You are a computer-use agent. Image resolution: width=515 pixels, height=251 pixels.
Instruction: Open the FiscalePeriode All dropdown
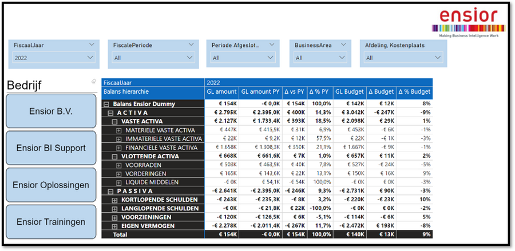(x=153, y=58)
